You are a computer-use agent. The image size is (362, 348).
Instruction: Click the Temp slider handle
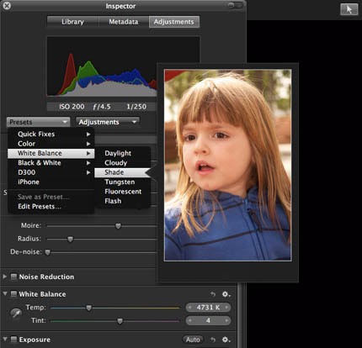[88, 308]
